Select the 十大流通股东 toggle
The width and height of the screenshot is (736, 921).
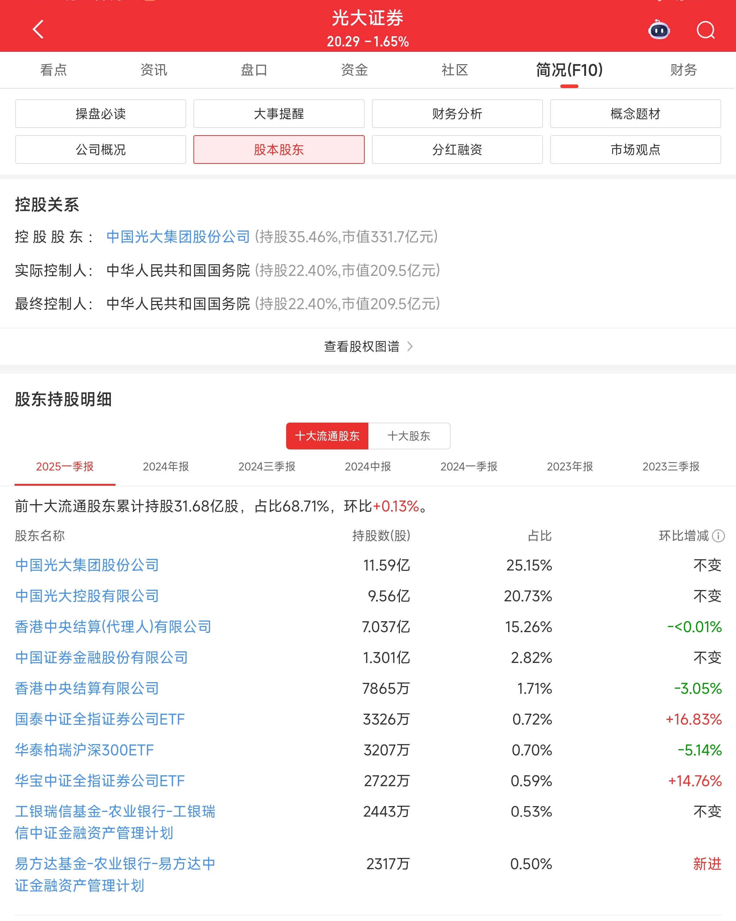click(x=327, y=436)
